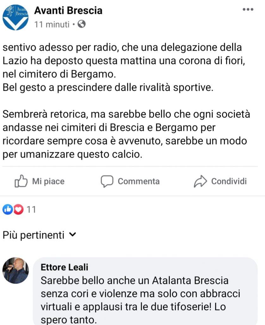265x325 pixels.
Task: Click the chevron next to Più pertinenti
Action: click(73, 235)
